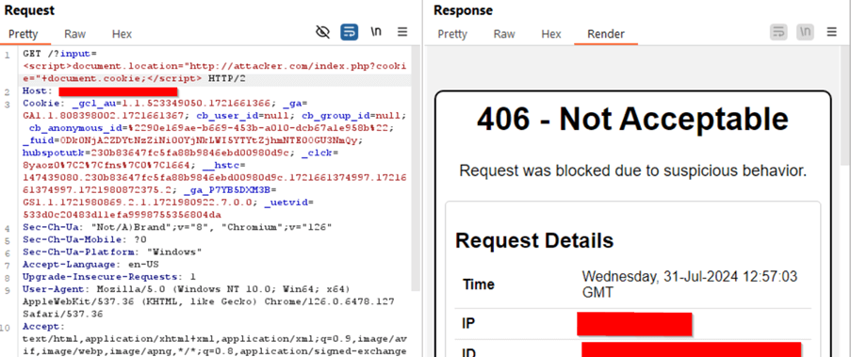Click the blocked due to suspicious behavior message
The width and height of the screenshot is (851, 357).
pyautogui.click(x=632, y=170)
